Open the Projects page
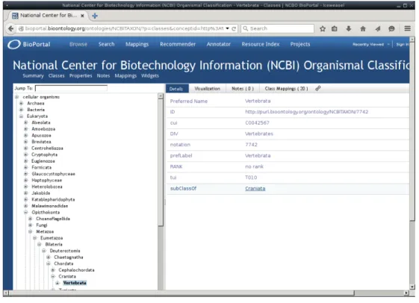The image size is (419, 303). pyautogui.click(x=300, y=44)
